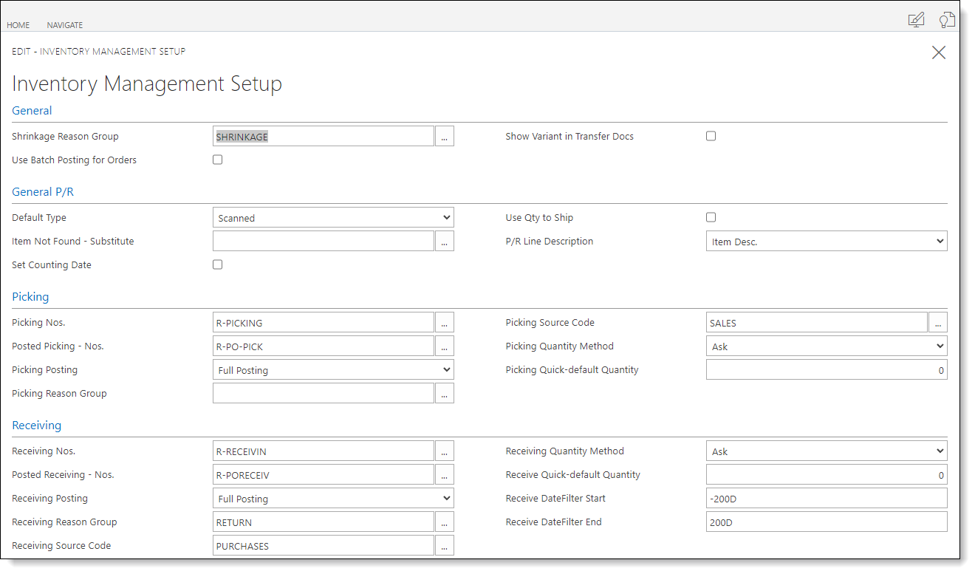The image size is (975, 574).
Task: Click the Receive DateFilter Start field
Action: (x=827, y=499)
